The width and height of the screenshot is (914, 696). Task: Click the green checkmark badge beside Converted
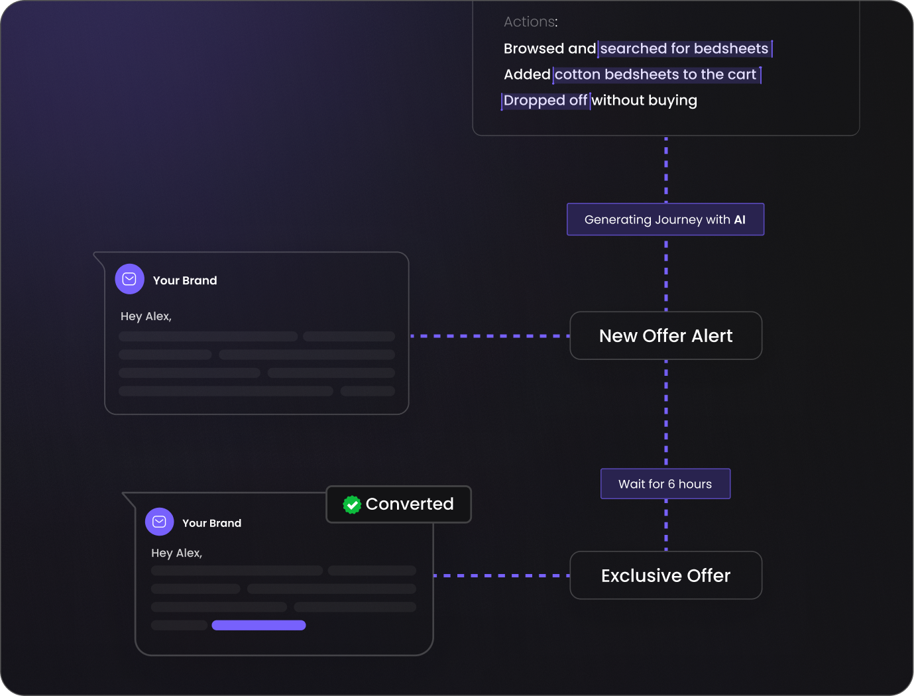[x=352, y=504]
